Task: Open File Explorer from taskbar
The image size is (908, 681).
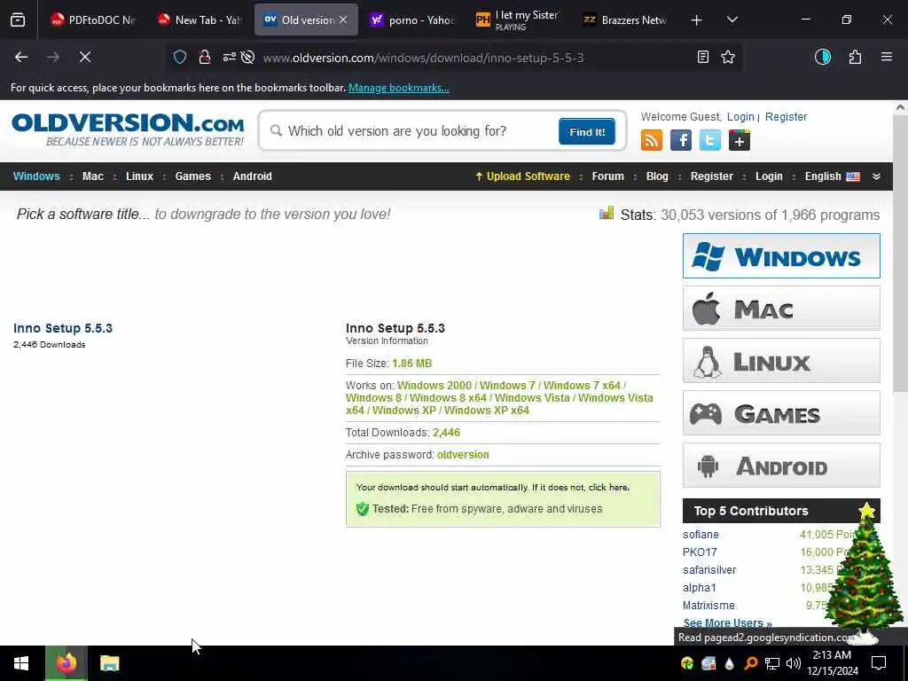Action: (x=109, y=663)
